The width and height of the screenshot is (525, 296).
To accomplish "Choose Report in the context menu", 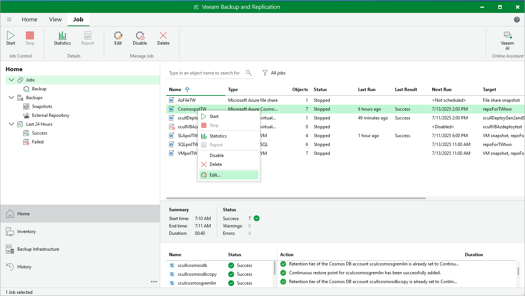I will click(229, 144).
